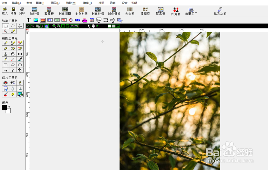Set zoom to 1:1 actual size
Viewport: 268px width, 170px height.
tap(68, 26)
